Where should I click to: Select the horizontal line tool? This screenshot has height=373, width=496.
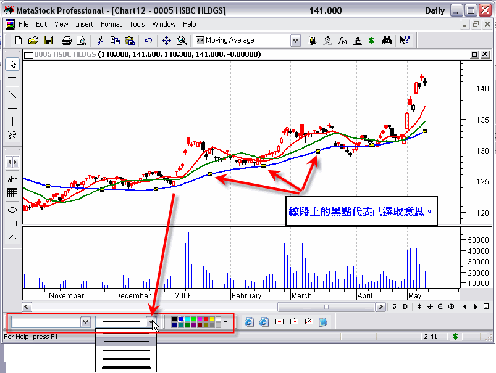[12, 108]
